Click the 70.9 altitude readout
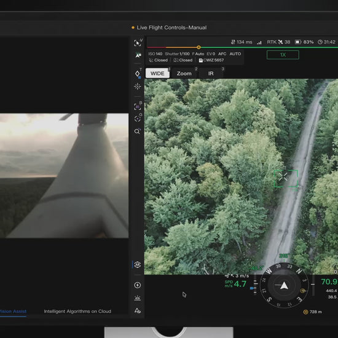 point(329,281)
